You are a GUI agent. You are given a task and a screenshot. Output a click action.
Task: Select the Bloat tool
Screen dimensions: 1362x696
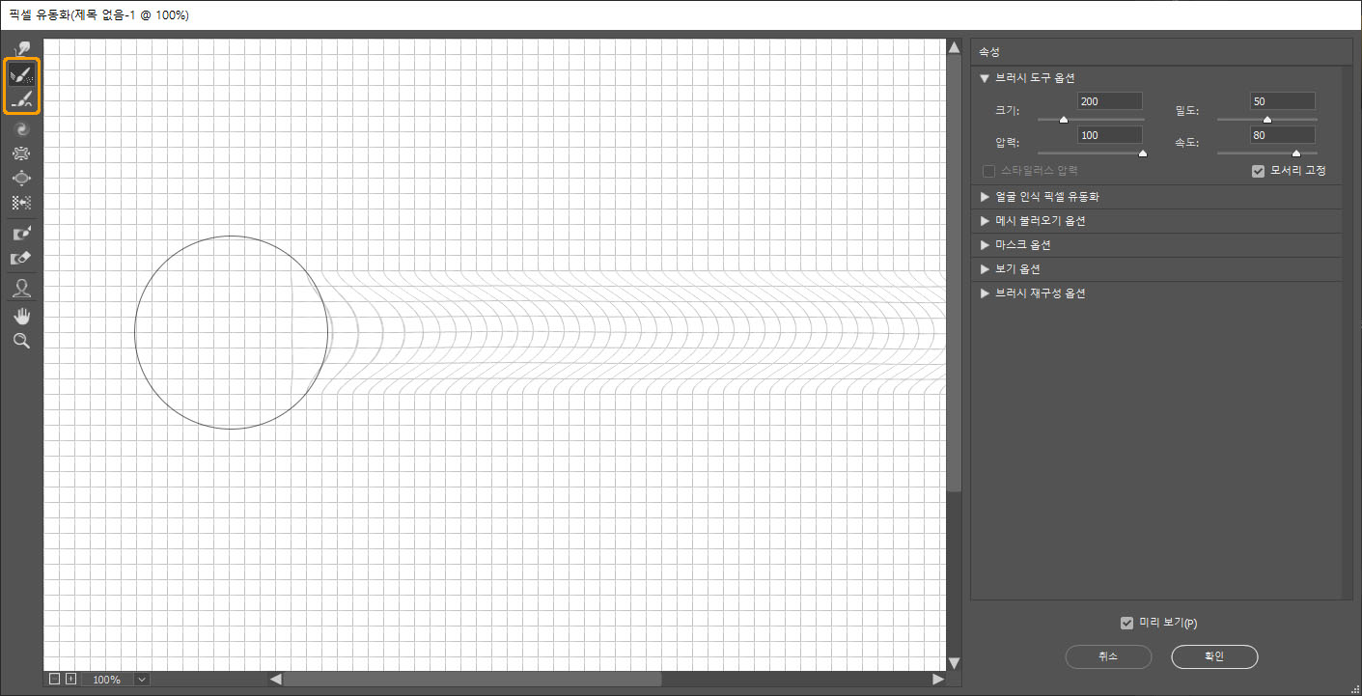click(x=21, y=178)
